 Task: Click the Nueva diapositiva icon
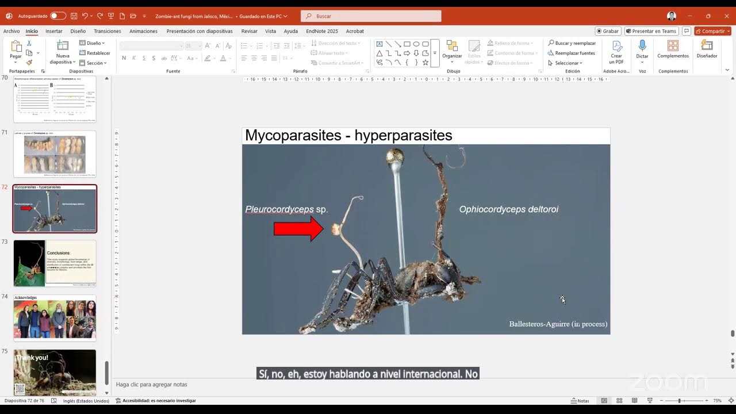click(62, 45)
